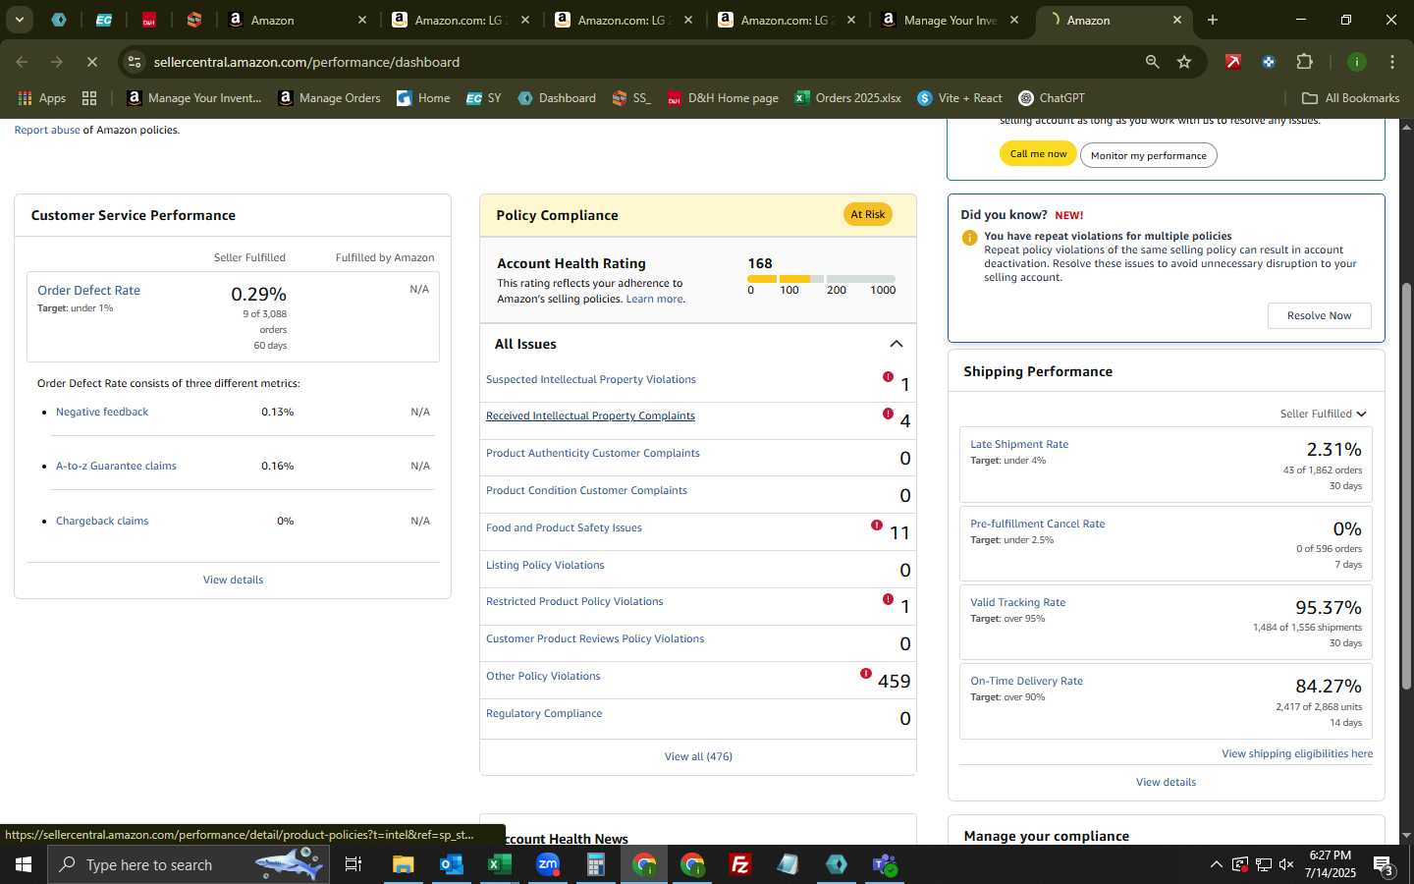Open the Dashboard bookmark

557,98
